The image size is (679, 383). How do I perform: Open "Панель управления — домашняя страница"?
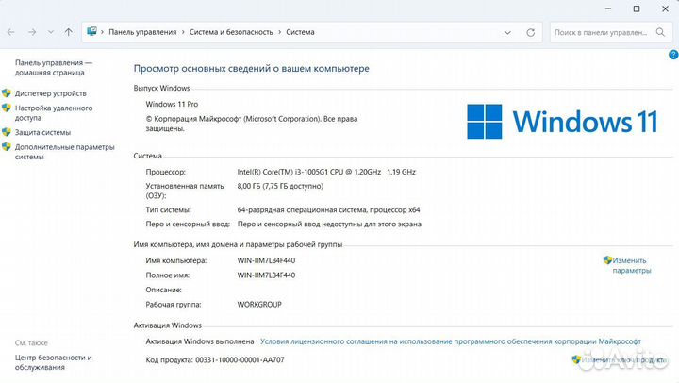(54, 68)
